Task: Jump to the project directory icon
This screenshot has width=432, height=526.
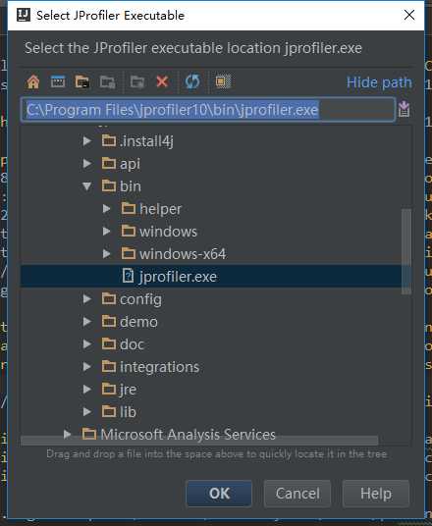Action: click(82, 81)
